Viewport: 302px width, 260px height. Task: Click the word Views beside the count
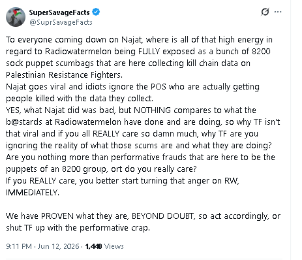coord(114,246)
